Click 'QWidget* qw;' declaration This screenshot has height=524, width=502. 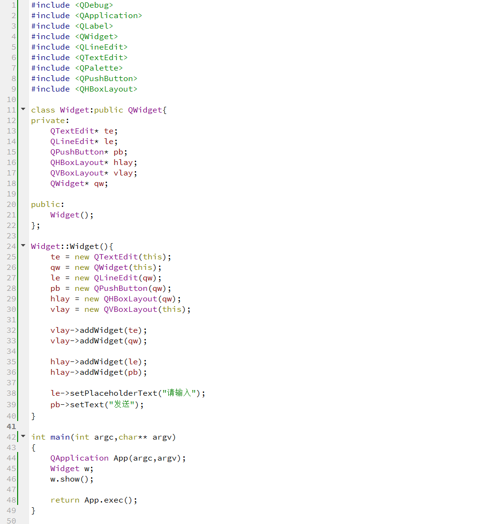pos(79,184)
